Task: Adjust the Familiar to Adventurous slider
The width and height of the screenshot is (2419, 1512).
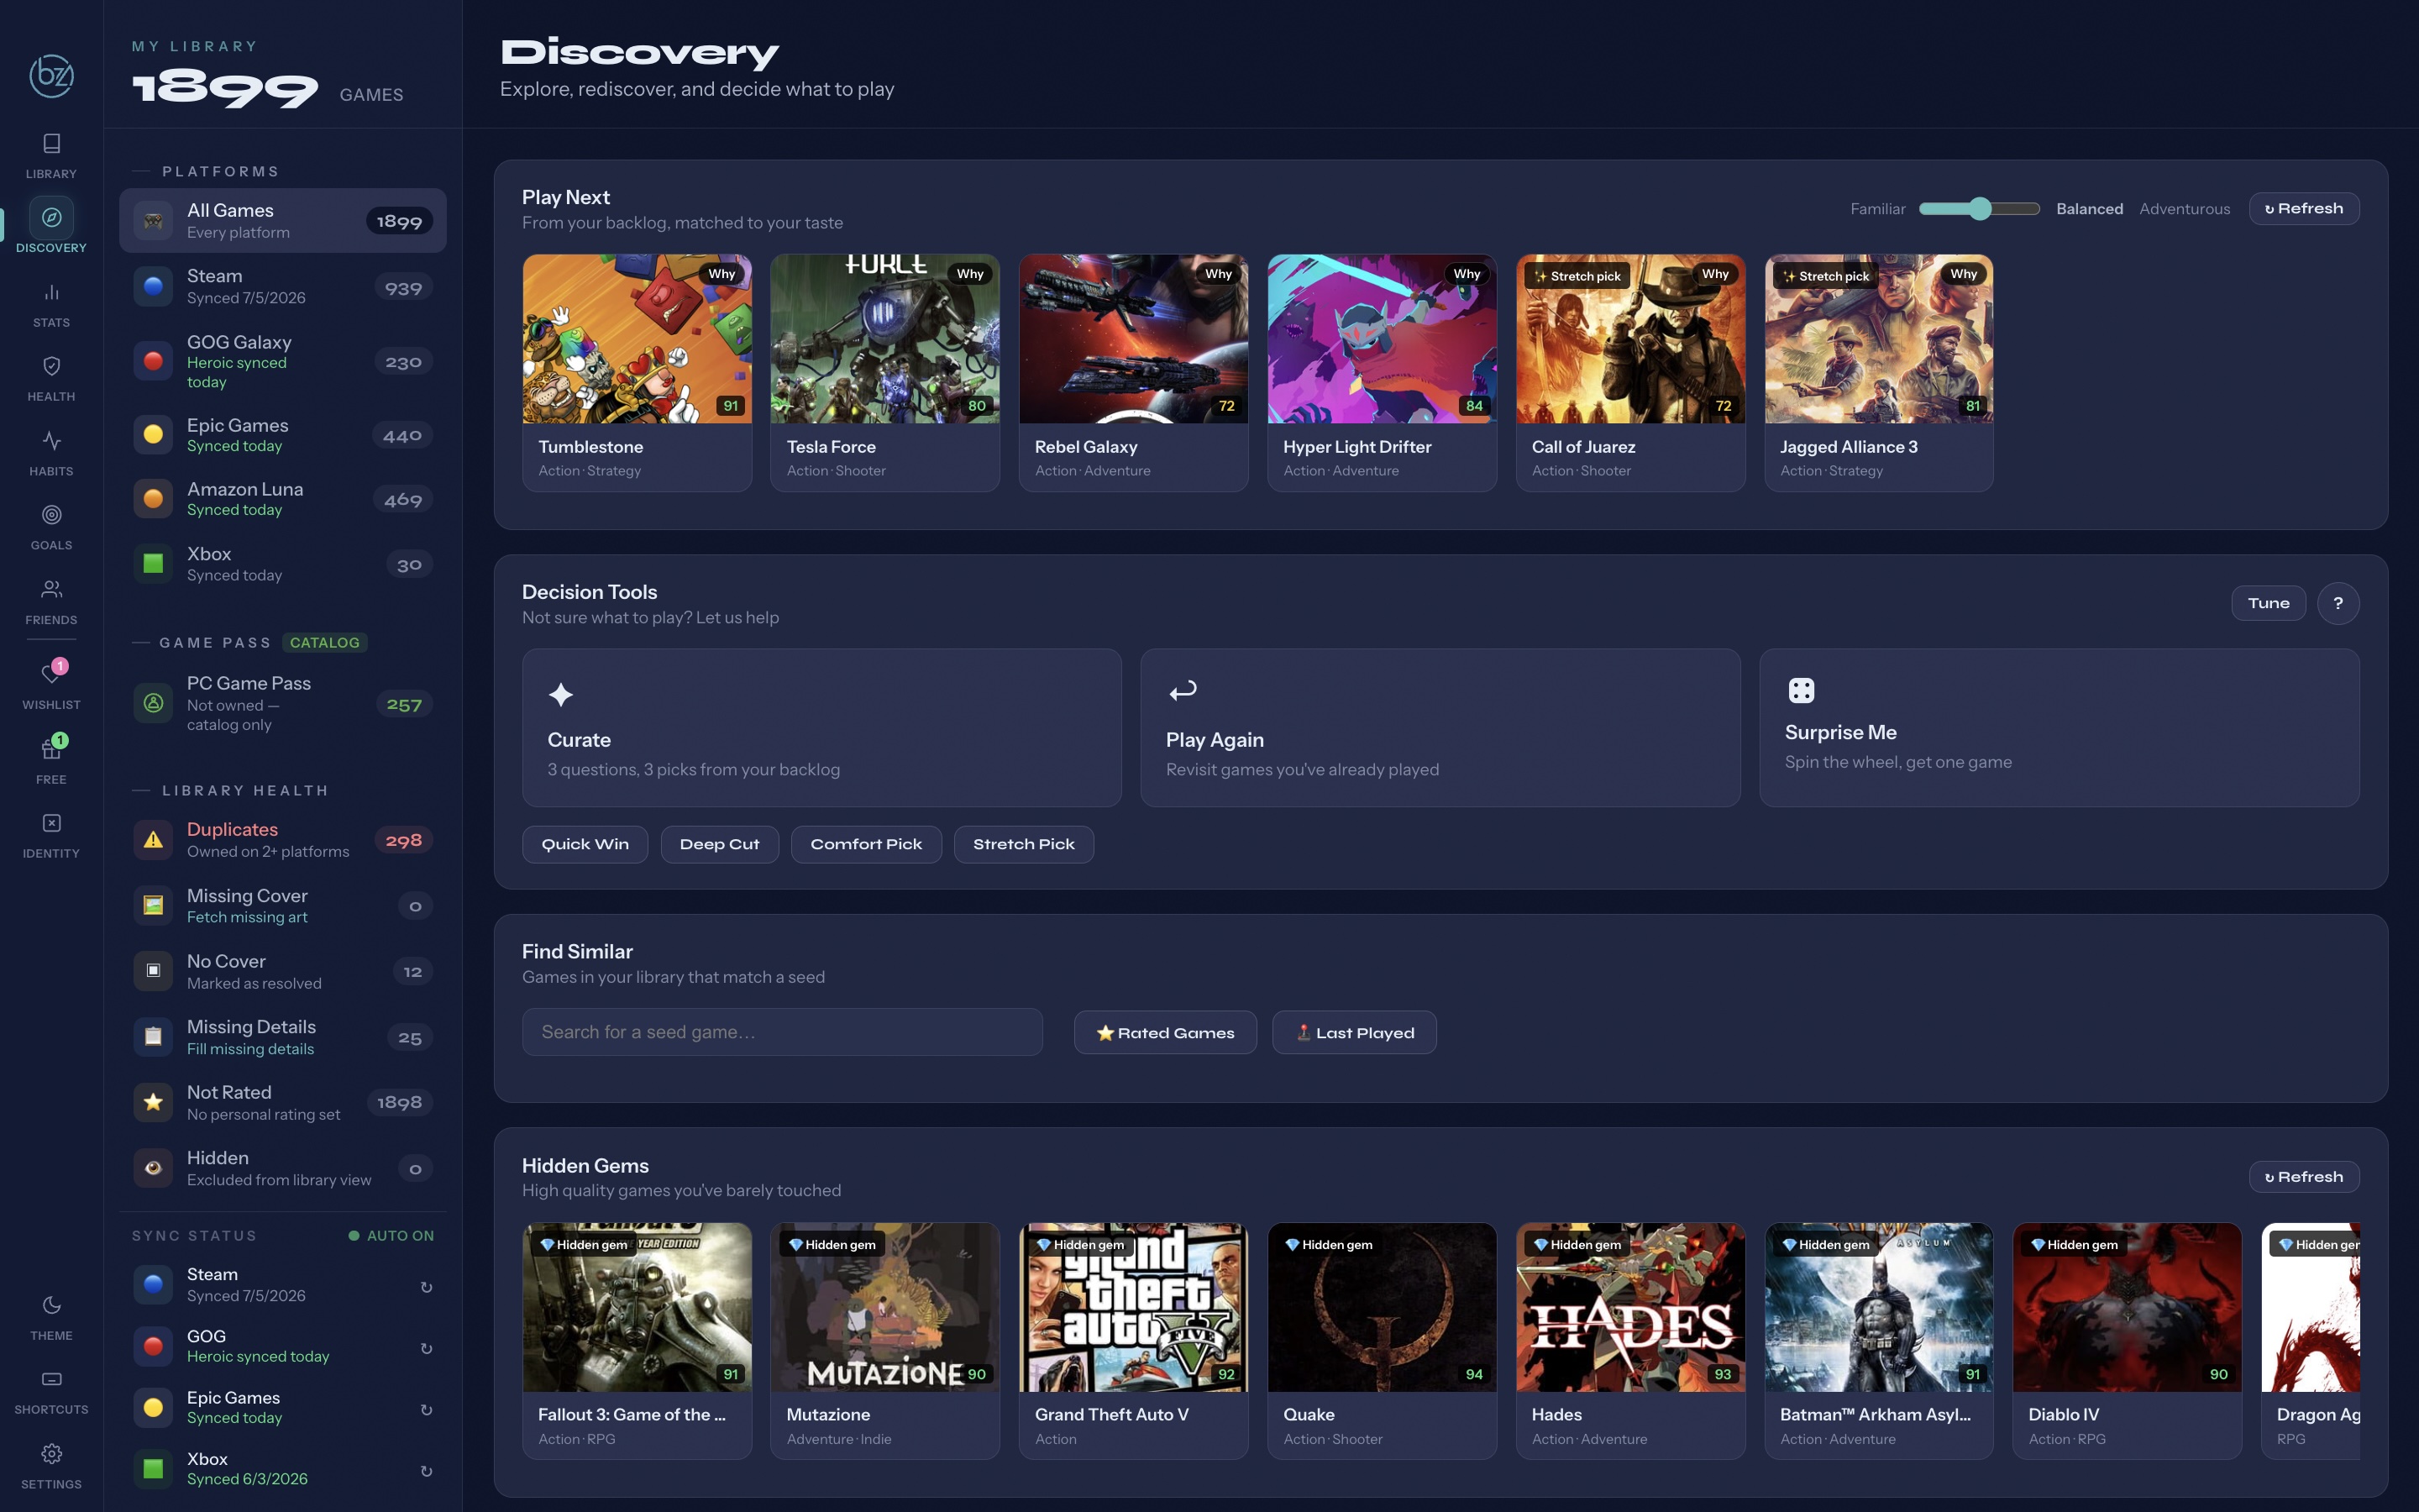Action: 1979,208
